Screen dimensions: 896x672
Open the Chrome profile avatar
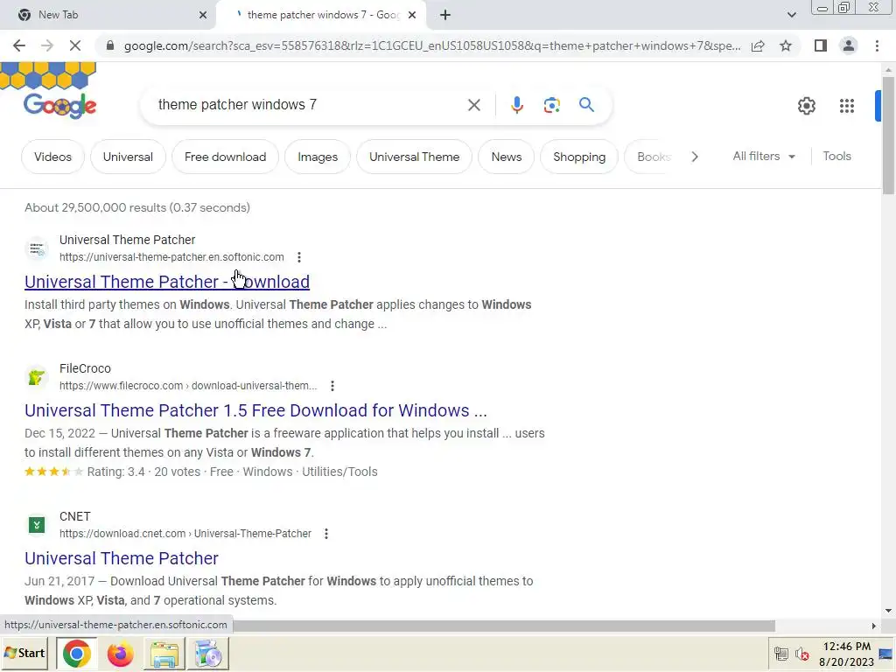[849, 45]
